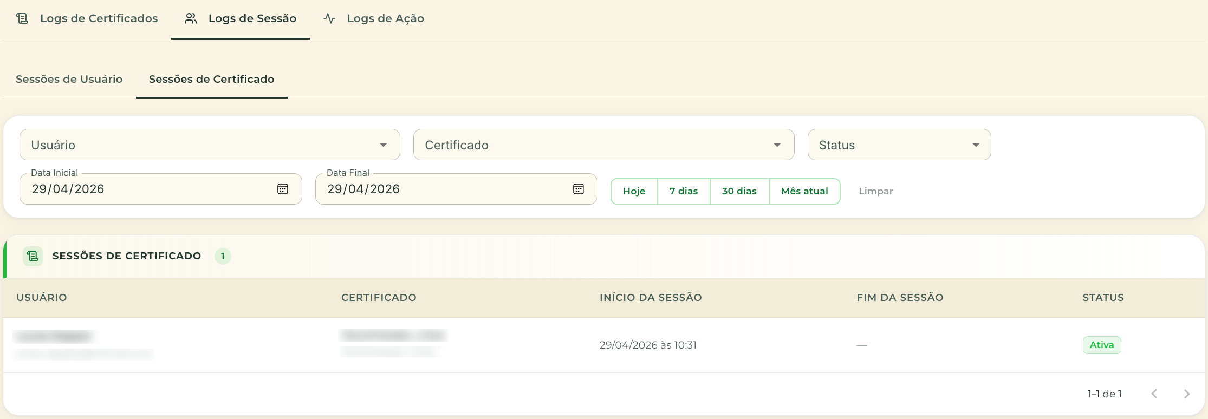Click the FIM DA SESSÃO column header

(x=900, y=297)
